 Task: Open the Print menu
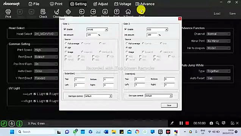pos(56,4)
